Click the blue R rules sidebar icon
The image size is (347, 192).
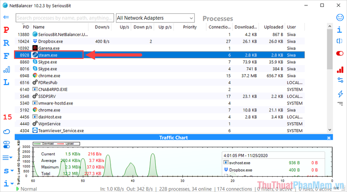[6, 43]
